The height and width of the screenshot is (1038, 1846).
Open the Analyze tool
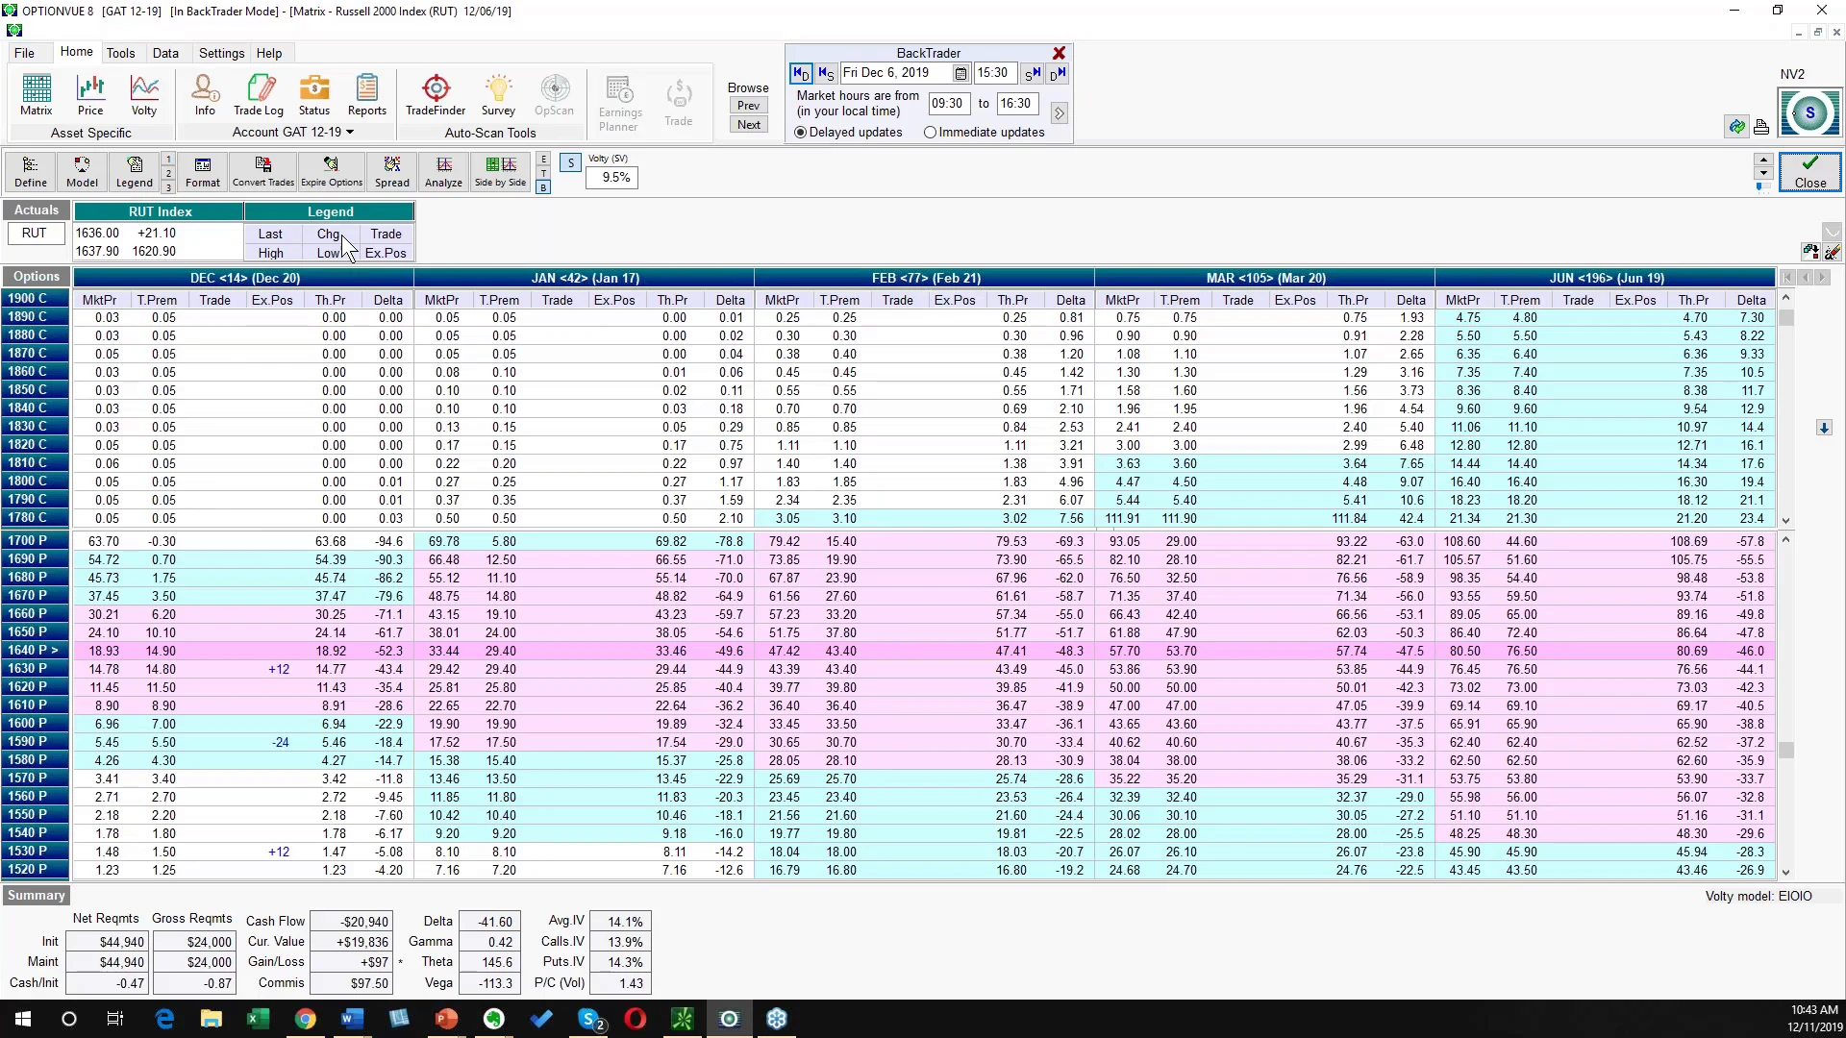coord(443,172)
